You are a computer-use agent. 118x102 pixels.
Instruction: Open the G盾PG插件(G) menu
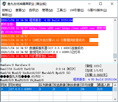[97, 10]
